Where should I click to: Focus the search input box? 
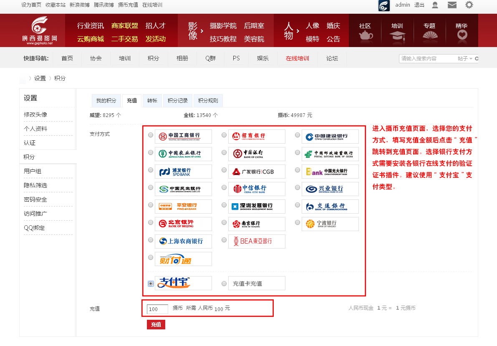coord(428,59)
